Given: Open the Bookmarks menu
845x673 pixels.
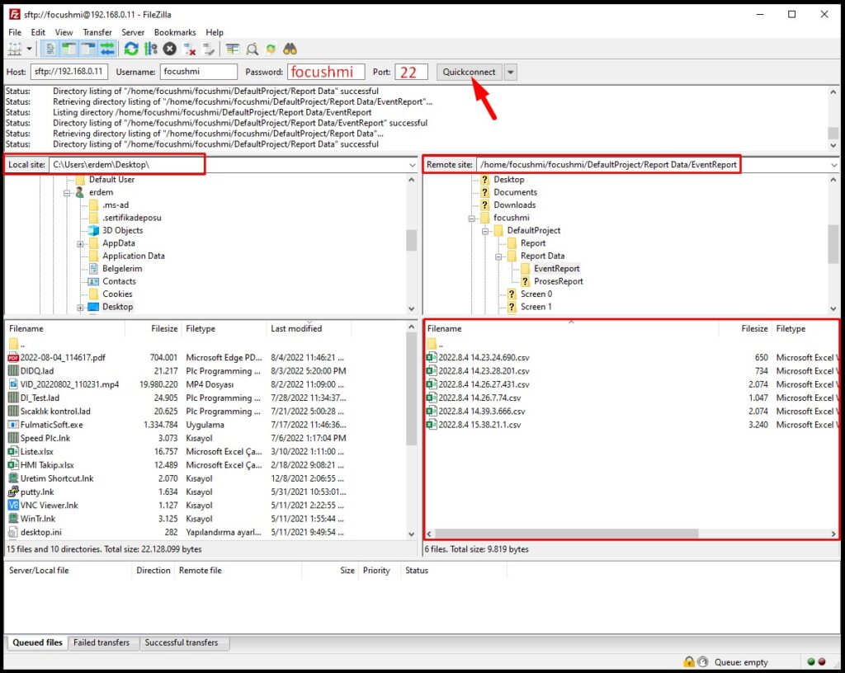Looking at the screenshot, I should pyautogui.click(x=175, y=31).
